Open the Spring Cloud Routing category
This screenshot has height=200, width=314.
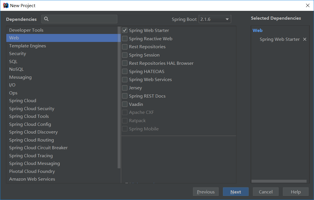(62, 140)
